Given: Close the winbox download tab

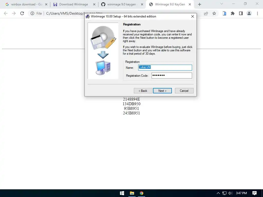Looking at the screenshot, I should [46, 4].
